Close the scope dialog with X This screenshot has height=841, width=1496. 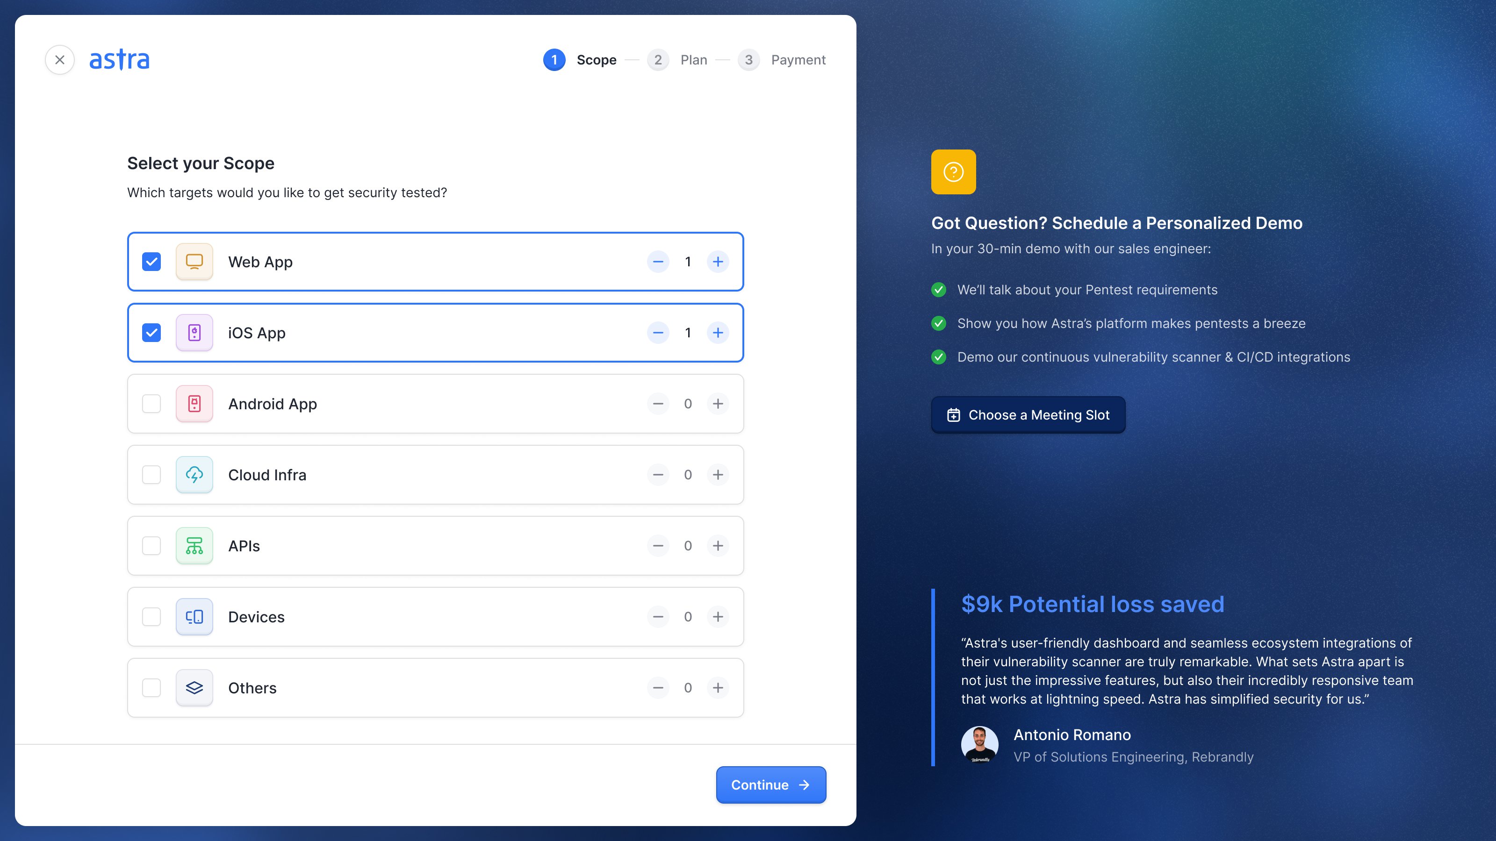tap(60, 60)
